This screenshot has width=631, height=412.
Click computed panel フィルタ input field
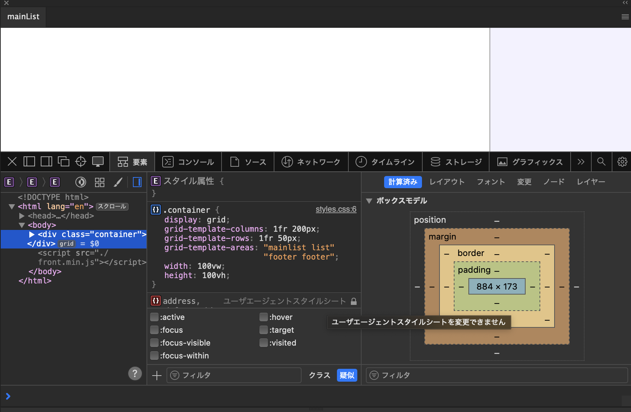497,375
